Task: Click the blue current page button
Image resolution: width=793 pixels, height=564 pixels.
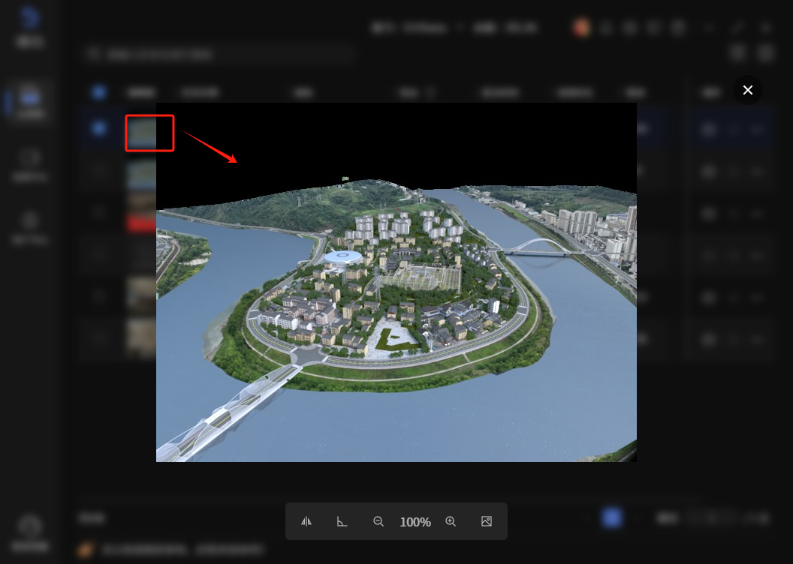Action: [x=612, y=517]
